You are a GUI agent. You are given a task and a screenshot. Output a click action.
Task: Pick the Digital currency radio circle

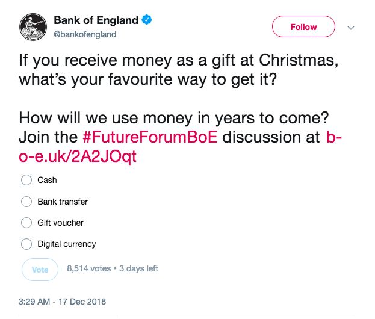[x=26, y=244]
